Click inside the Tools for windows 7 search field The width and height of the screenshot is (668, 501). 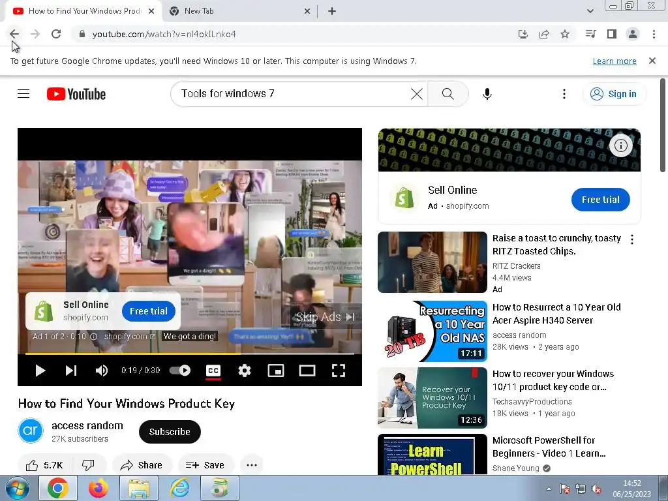coord(294,94)
